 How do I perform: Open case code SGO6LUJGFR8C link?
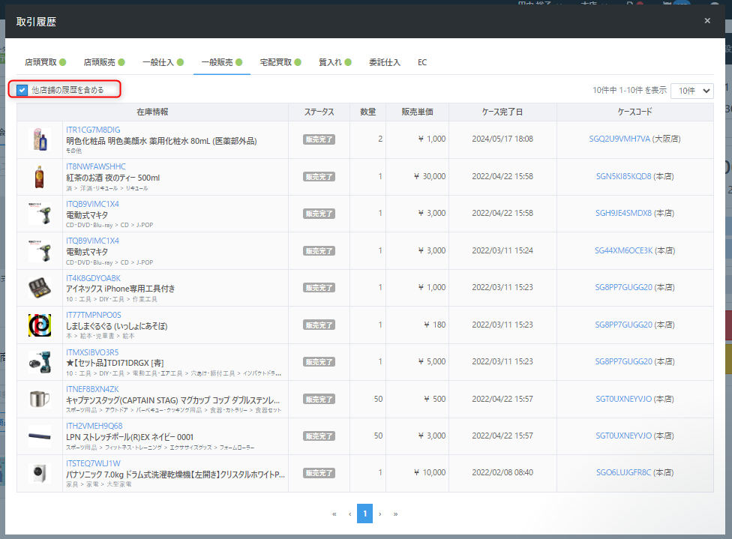coord(622,473)
